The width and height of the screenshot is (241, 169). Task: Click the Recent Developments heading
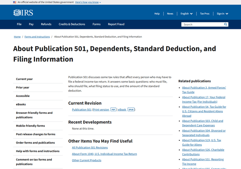[x=90, y=122]
